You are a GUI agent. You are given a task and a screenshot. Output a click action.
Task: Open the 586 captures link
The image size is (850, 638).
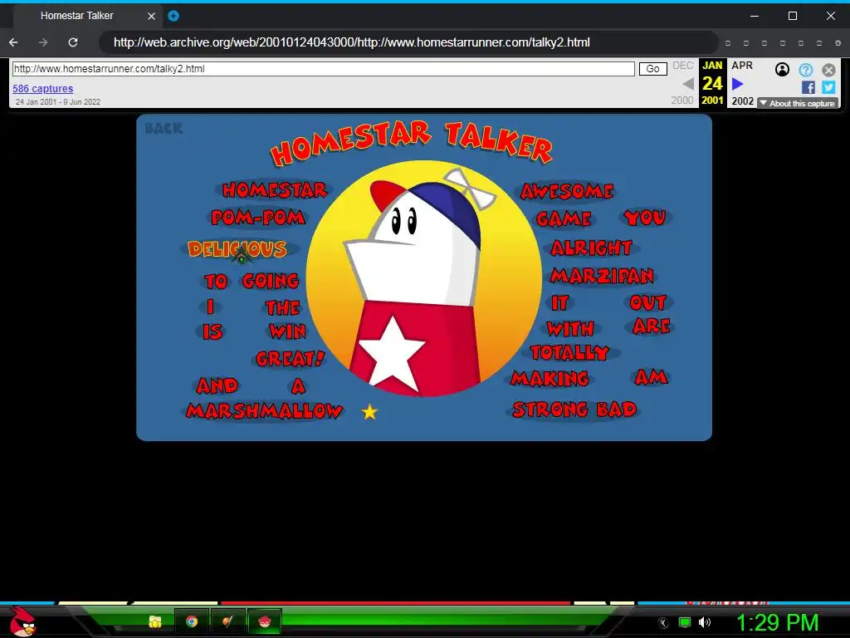click(43, 88)
